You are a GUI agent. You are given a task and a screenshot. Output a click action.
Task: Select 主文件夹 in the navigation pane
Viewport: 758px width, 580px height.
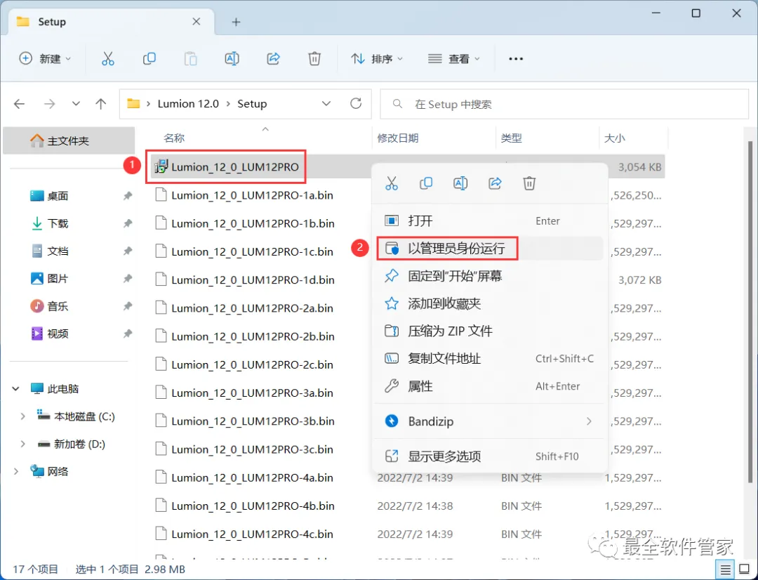pyautogui.click(x=69, y=140)
